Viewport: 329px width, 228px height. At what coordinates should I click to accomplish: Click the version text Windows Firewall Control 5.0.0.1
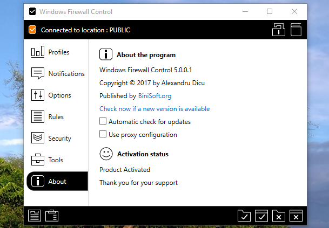pos(145,70)
